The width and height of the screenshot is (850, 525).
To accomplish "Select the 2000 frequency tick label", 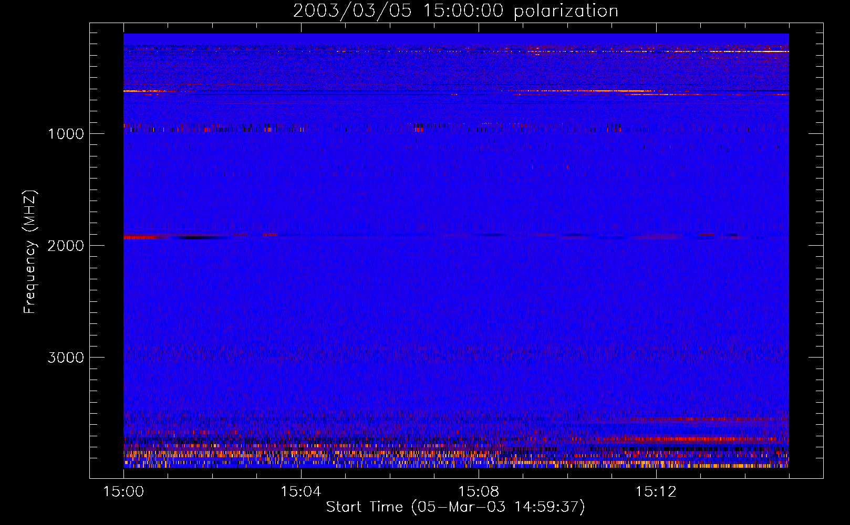I will 66,246.
